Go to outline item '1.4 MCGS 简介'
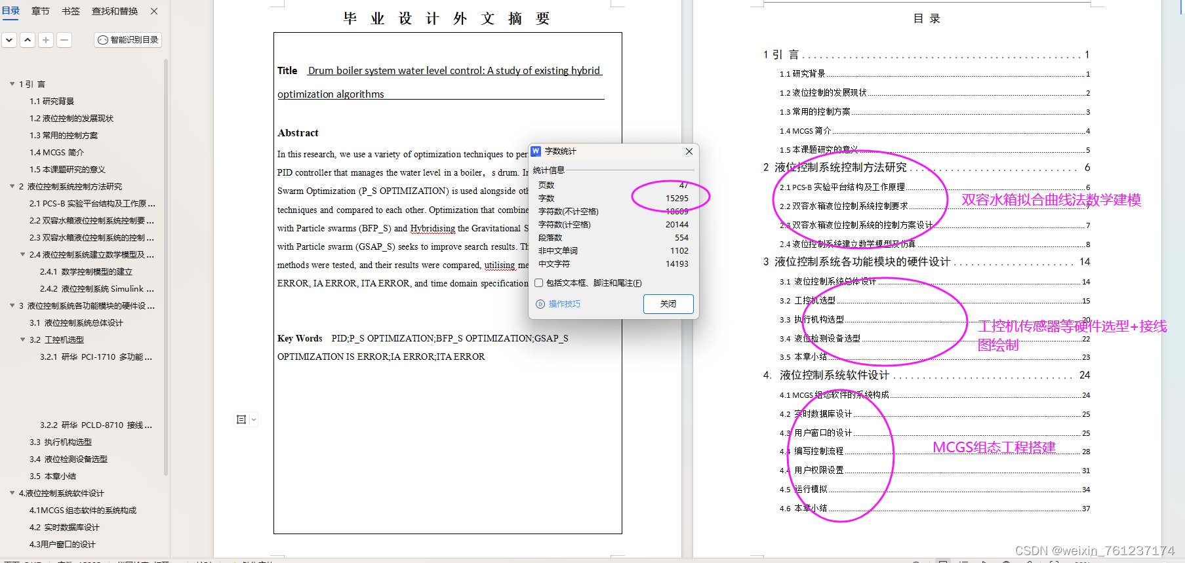The width and height of the screenshot is (1185, 563). point(56,152)
